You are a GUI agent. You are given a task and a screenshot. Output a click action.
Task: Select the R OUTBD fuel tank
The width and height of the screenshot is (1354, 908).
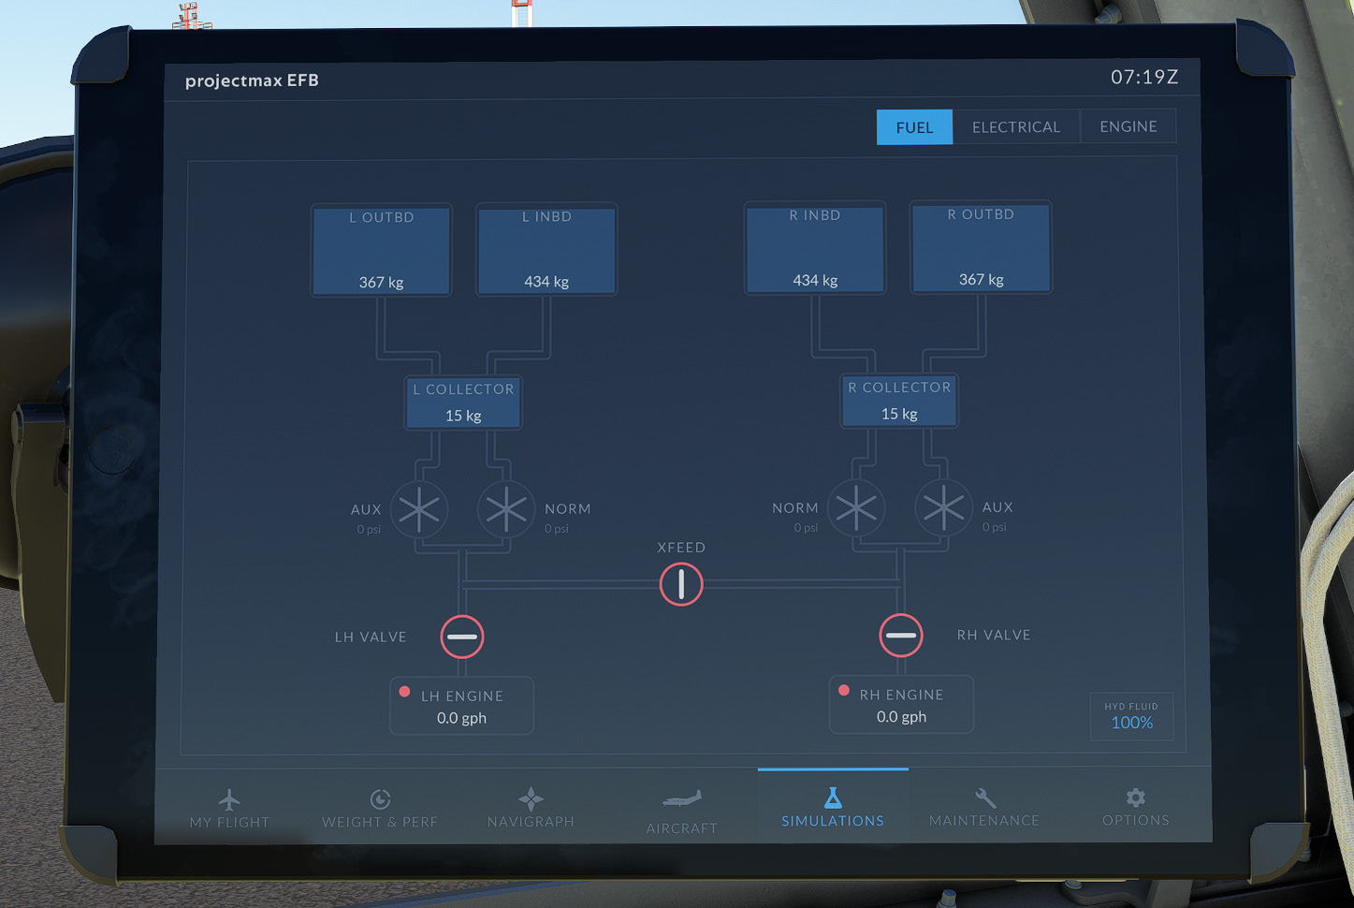[x=981, y=247]
